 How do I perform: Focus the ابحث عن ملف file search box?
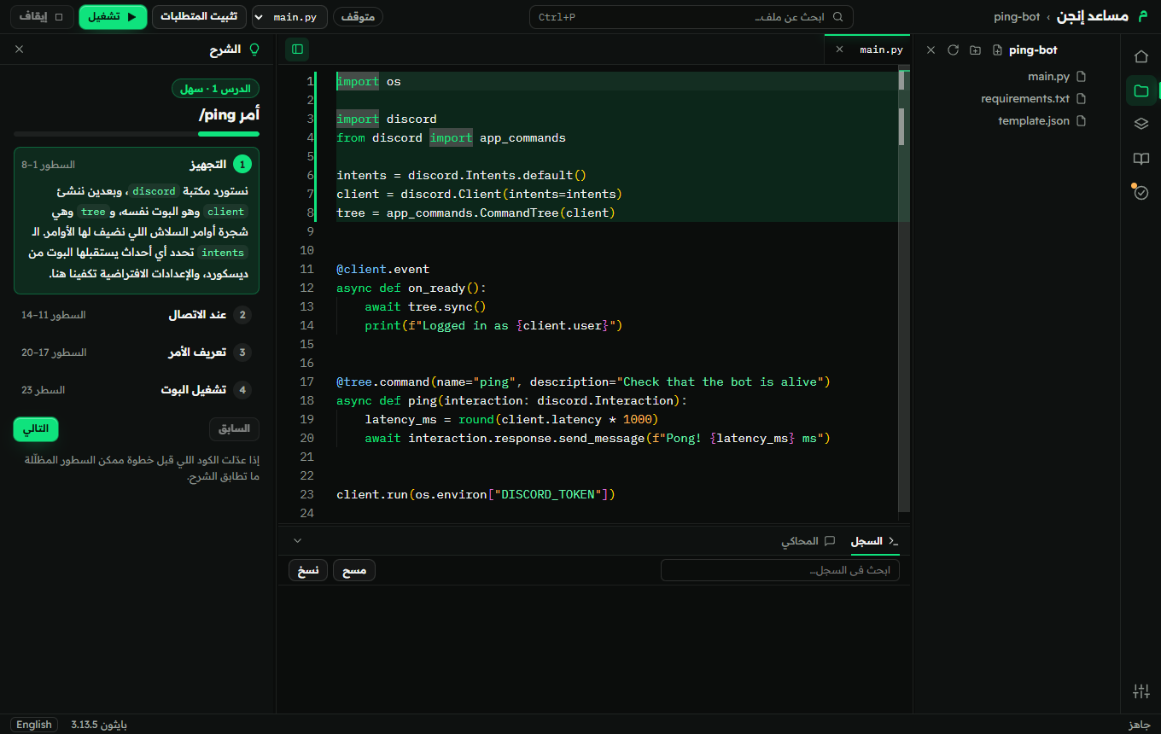tap(691, 17)
